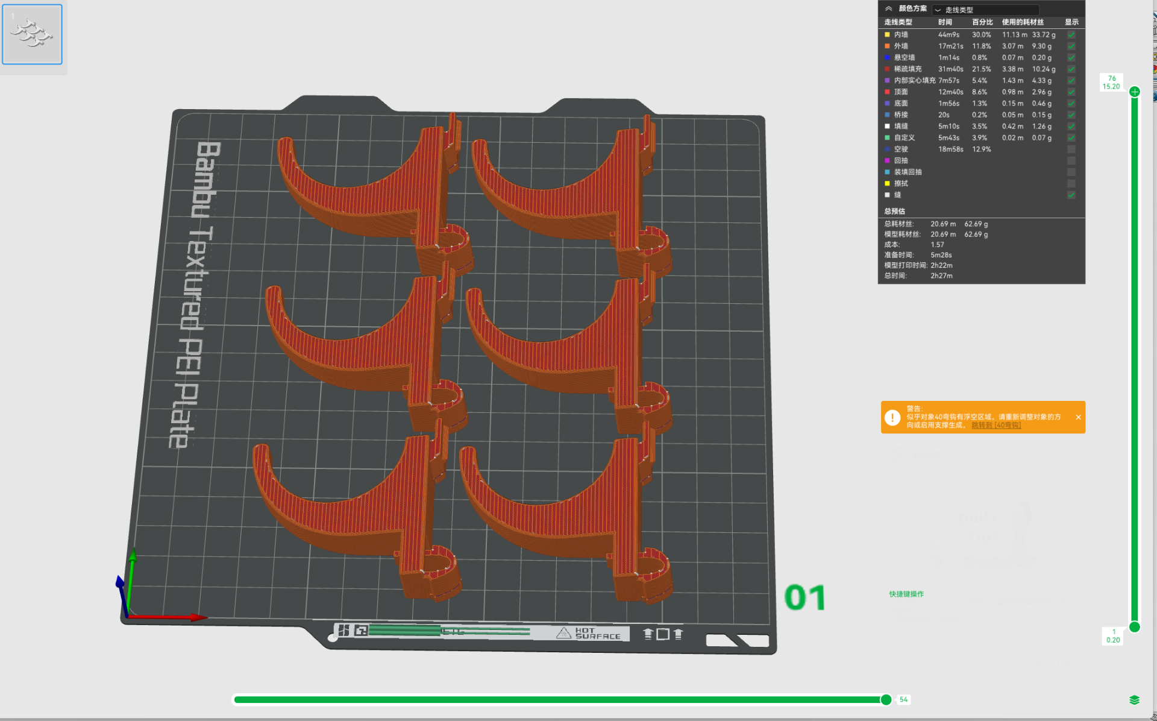Image resolution: width=1157 pixels, height=721 pixels.
Task: Close the orange warning notification
Action: (x=1078, y=417)
